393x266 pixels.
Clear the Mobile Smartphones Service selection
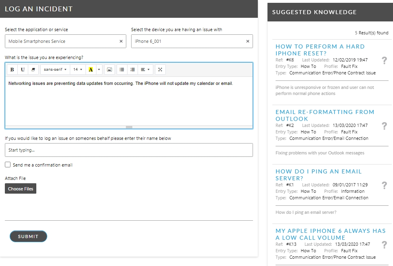tap(121, 41)
